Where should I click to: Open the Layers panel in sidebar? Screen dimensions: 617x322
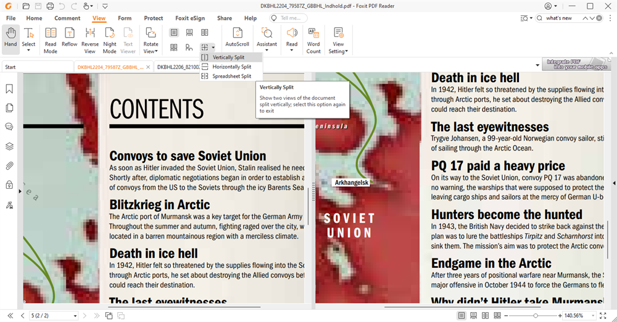(9, 146)
